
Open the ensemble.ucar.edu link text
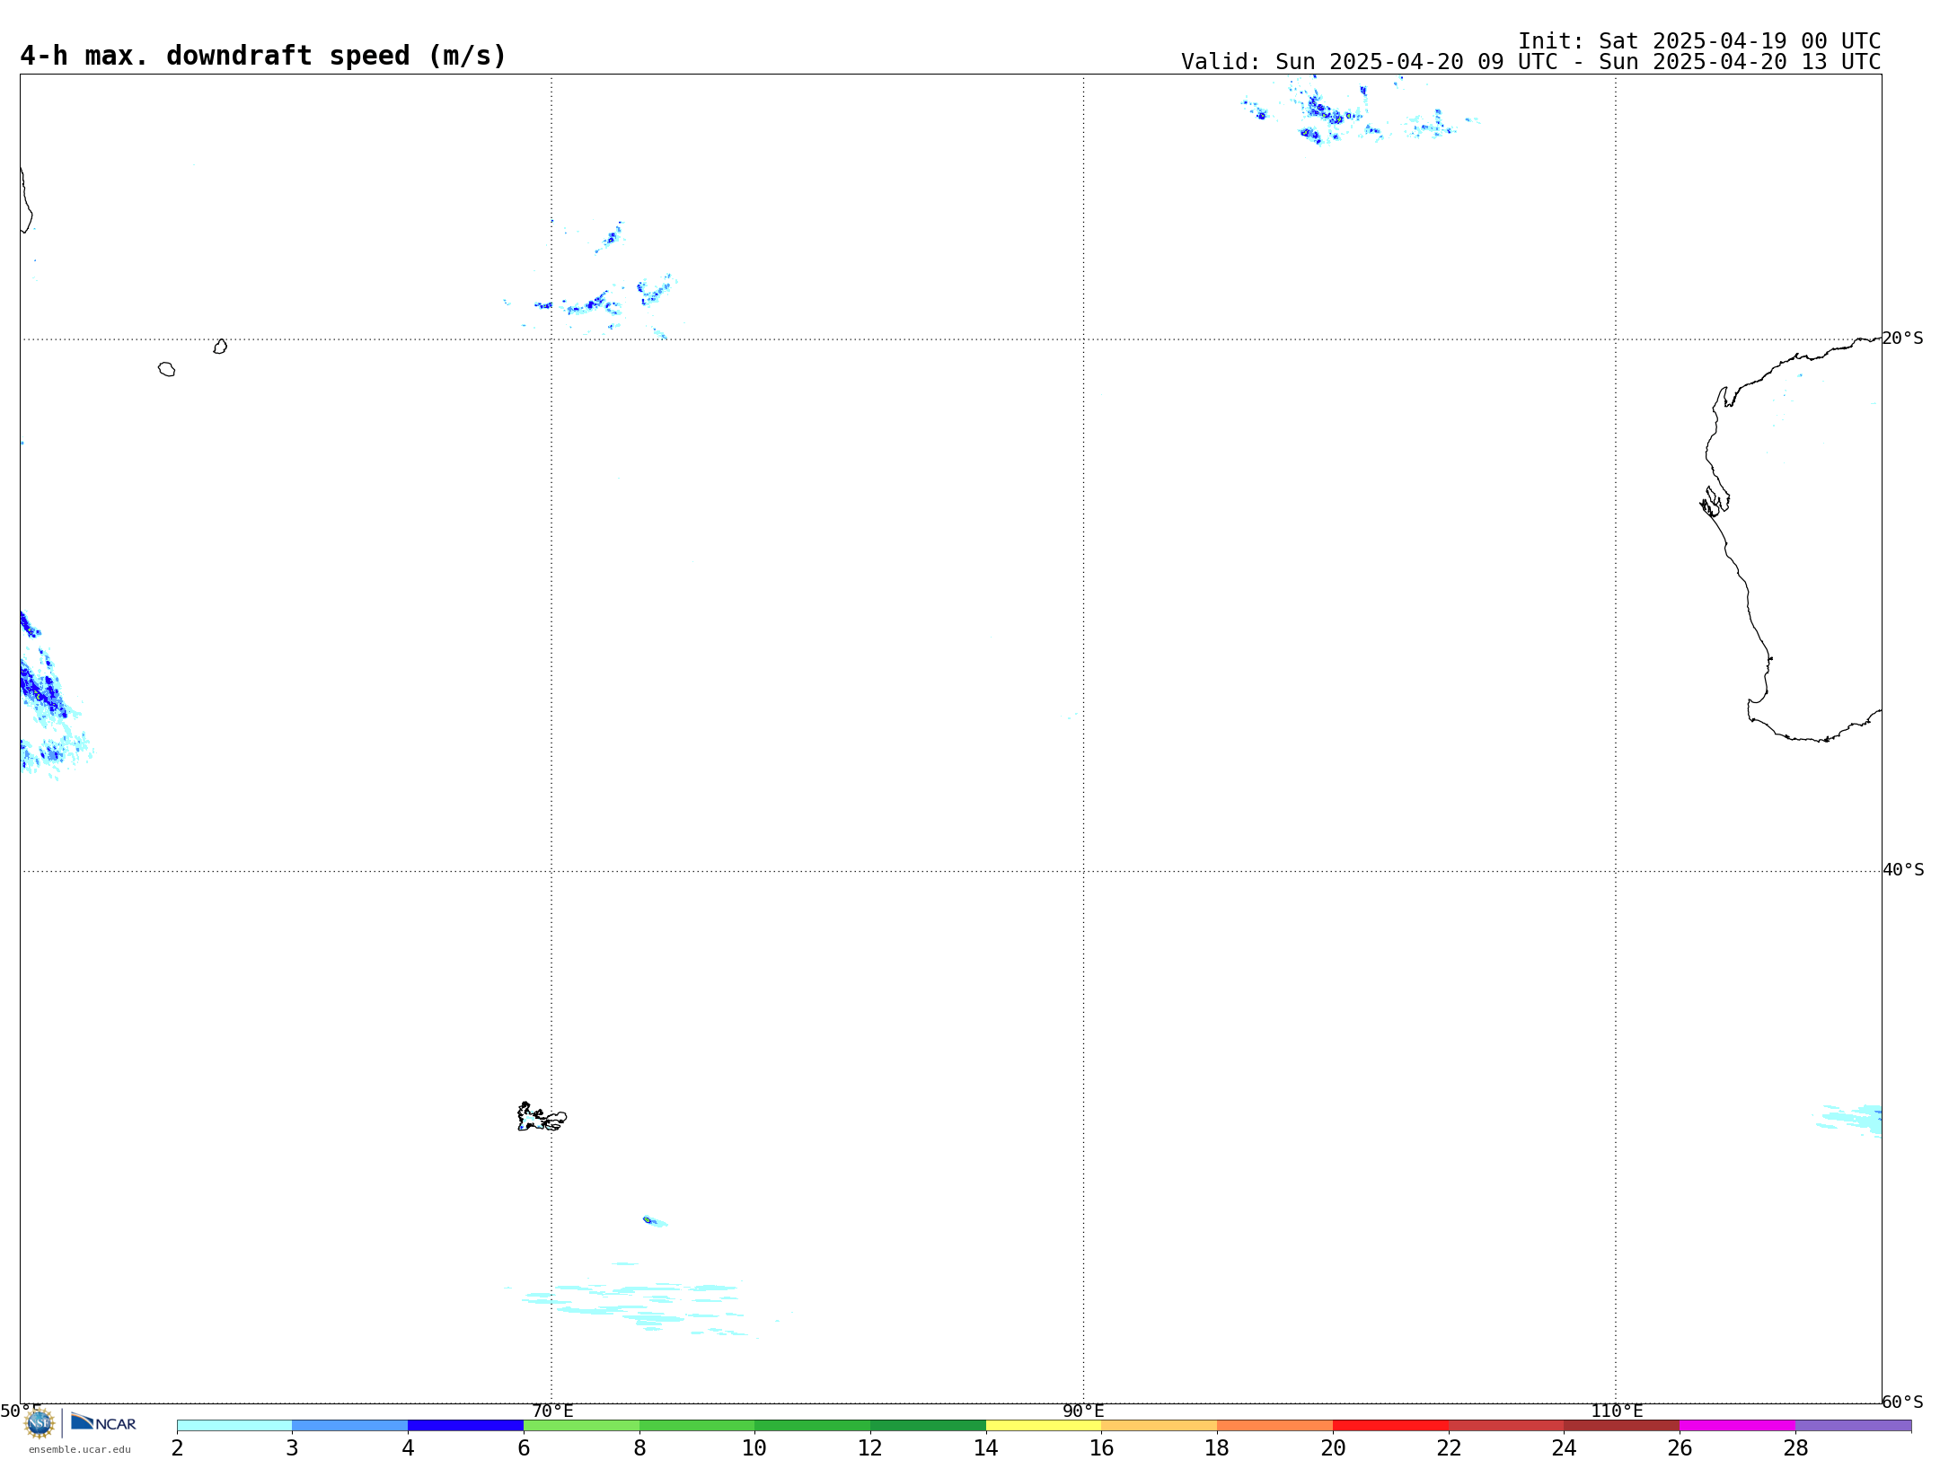(x=79, y=1449)
